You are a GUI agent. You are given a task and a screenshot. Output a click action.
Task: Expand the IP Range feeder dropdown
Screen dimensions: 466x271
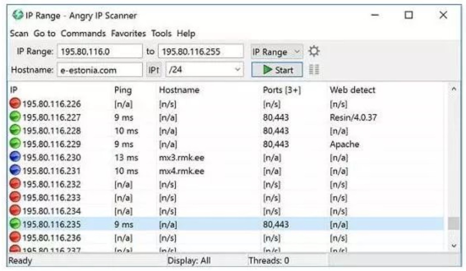pyautogui.click(x=277, y=52)
